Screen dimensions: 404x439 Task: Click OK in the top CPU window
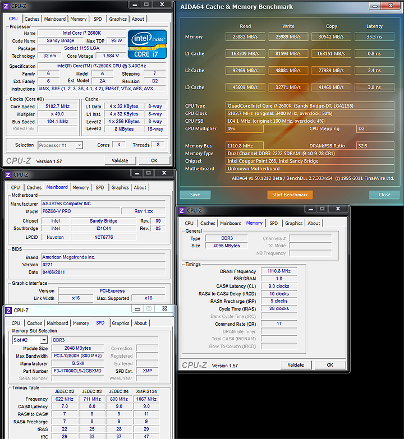click(154, 161)
